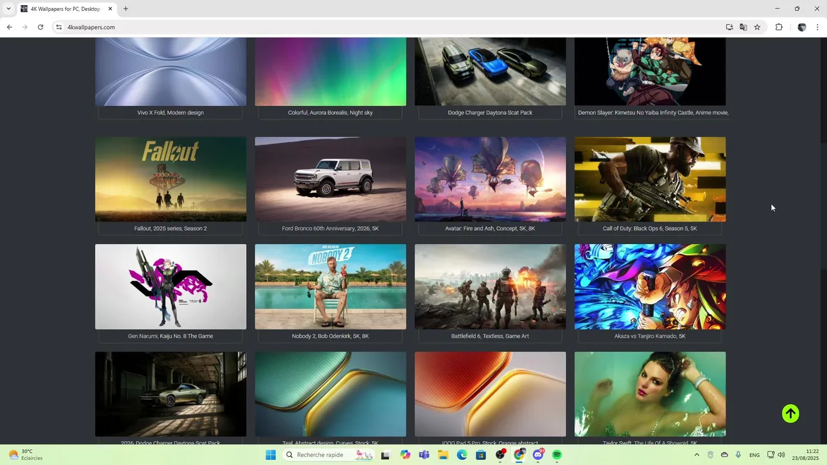This screenshot has width=827, height=465.
Task: Bookmark this page with the star icon
Action: (757, 27)
